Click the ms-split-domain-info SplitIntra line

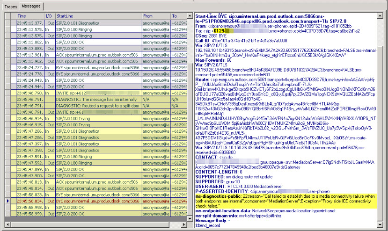click(x=238, y=216)
